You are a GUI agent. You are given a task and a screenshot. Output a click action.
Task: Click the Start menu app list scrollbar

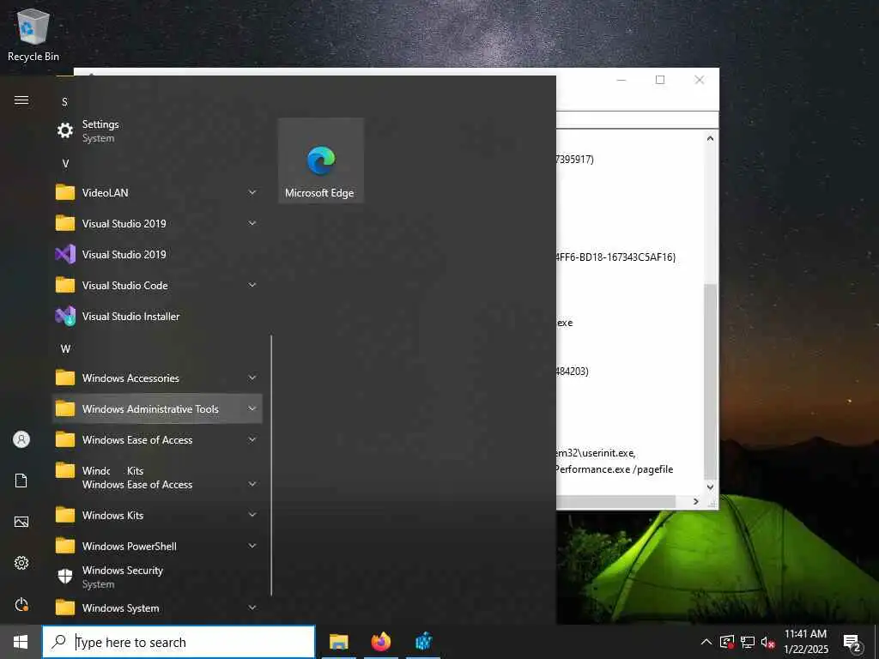coord(271,465)
